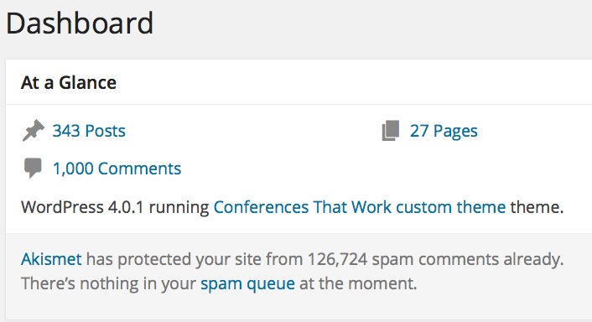This screenshot has width=592, height=322.
Task: Open Conferences That Work custom theme link
Action: [360, 207]
